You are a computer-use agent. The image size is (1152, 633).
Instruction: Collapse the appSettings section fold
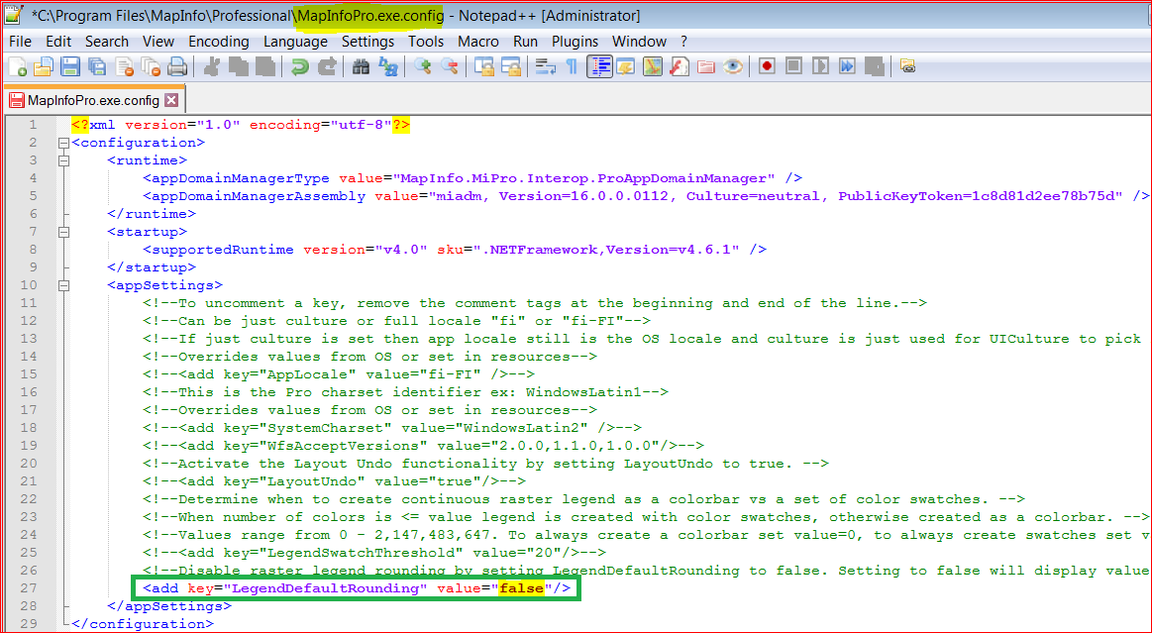coord(62,284)
